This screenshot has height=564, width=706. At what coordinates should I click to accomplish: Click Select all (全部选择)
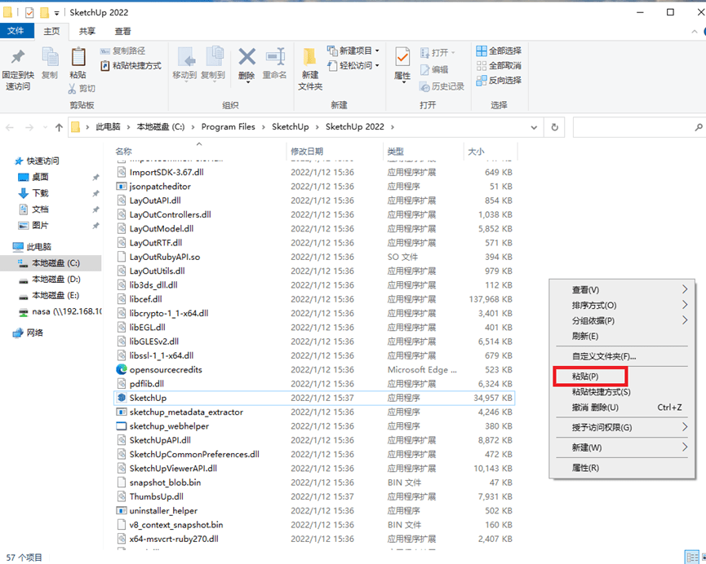499,51
